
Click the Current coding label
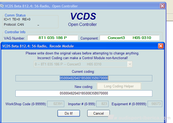83,72
